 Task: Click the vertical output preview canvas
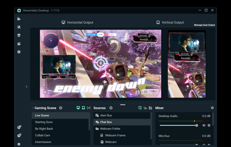tap(187, 64)
